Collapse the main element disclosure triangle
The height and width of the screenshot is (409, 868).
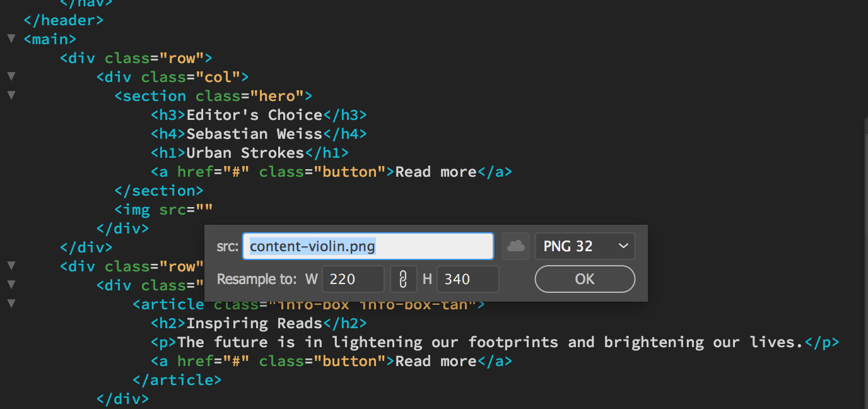(10, 39)
